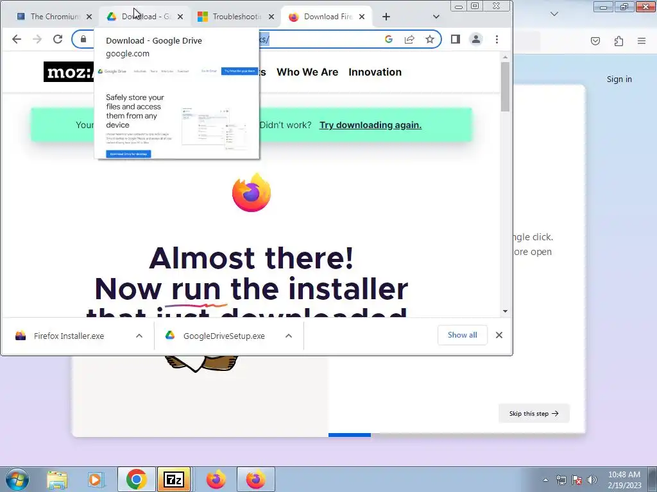
Task: Expand the Firefox list-all-tabs chevron
Action: click(x=554, y=14)
